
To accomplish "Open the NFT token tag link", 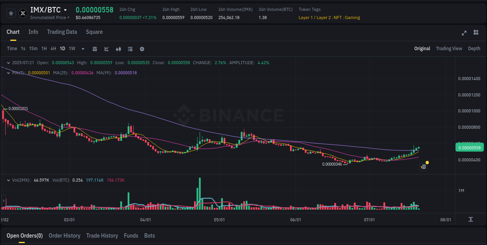I will coord(338,17).
